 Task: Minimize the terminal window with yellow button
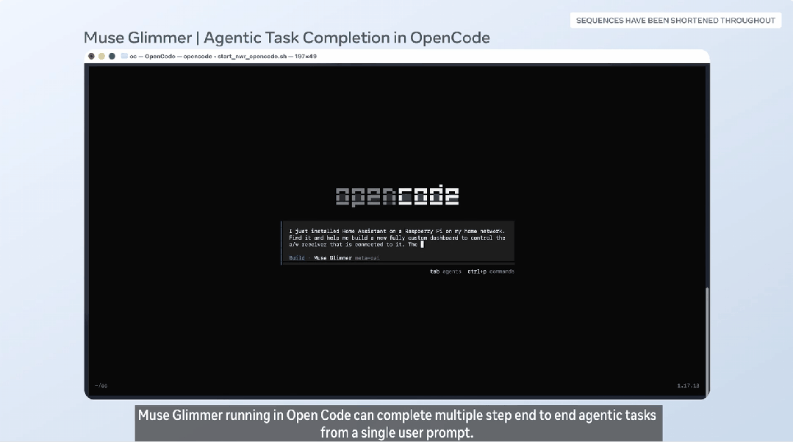coord(101,56)
